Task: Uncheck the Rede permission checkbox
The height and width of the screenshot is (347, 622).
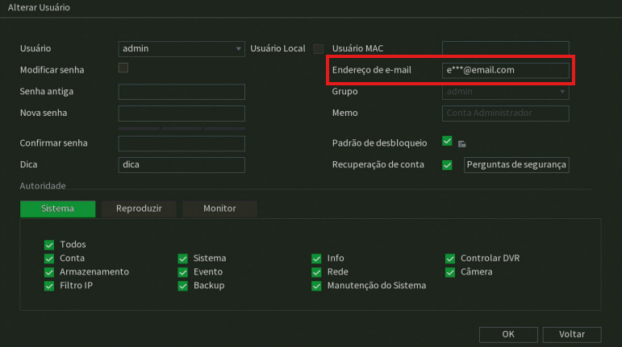Action: click(x=316, y=272)
